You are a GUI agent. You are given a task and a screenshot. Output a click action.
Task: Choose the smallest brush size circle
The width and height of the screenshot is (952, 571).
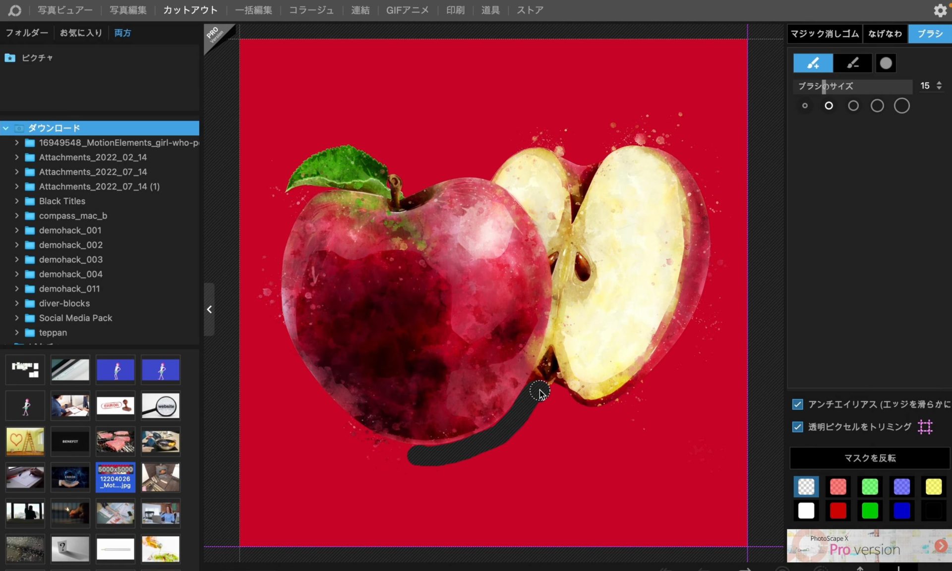point(805,106)
